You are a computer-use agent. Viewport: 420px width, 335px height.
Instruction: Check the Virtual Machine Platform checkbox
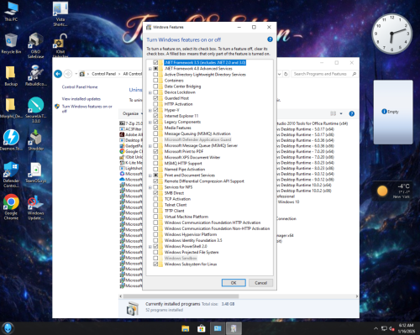[155, 217]
